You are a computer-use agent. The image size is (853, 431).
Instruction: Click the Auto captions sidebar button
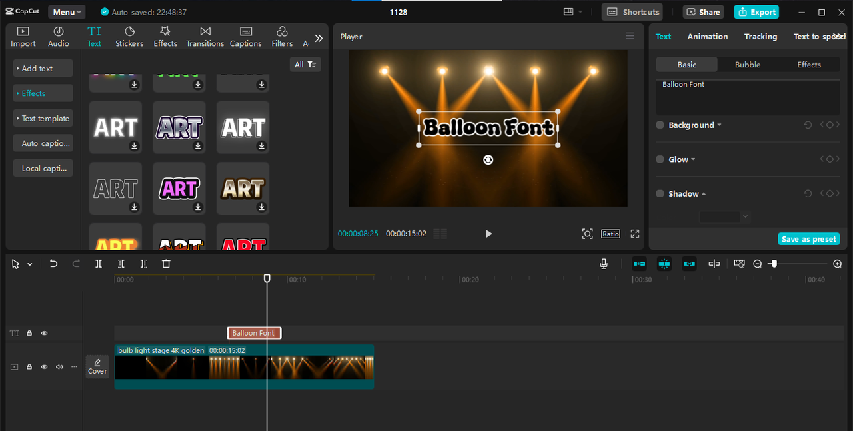(43, 143)
